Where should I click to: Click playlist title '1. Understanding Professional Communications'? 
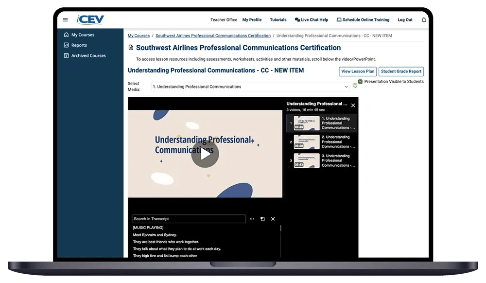pos(338,123)
